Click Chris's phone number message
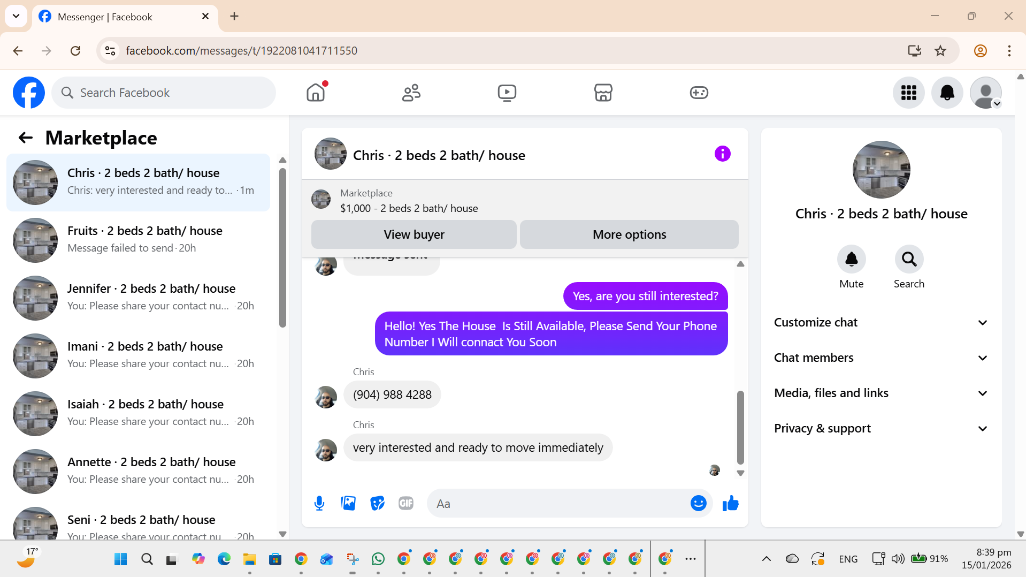1026x577 pixels. [x=392, y=394]
